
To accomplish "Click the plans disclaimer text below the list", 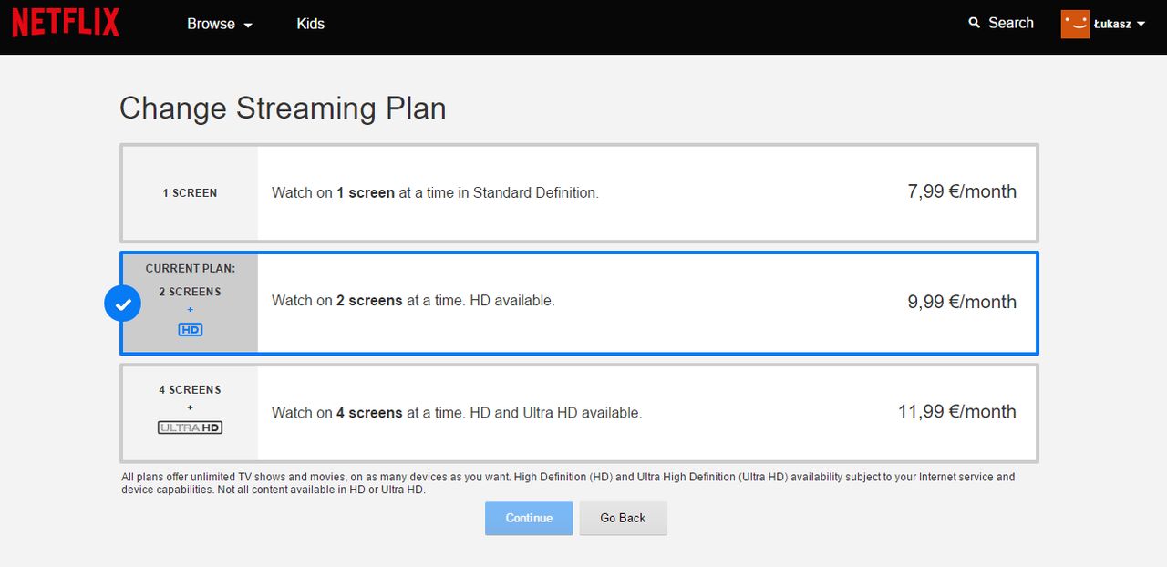I will click(568, 483).
